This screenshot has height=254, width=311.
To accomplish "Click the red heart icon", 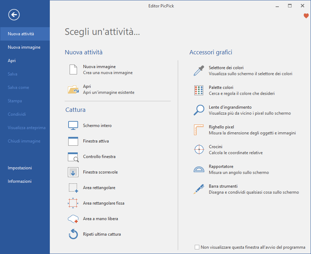I will 306,16.
